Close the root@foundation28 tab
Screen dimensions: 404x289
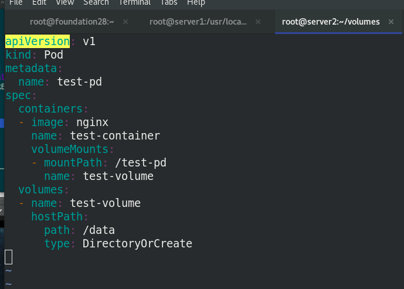(125, 22)
